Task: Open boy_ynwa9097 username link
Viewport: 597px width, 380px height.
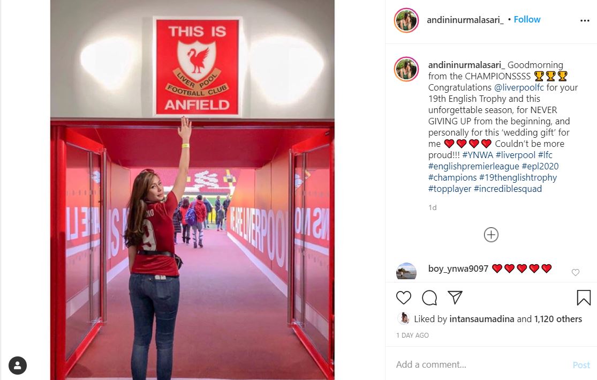Action: [458, 269]
